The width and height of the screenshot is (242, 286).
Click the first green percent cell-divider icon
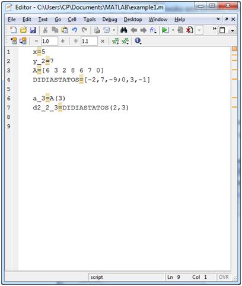[116, 41]
